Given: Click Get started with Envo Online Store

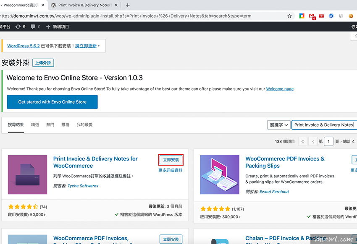Looking at the screenshot, I should pyautogui.click(x=52, y=102).
